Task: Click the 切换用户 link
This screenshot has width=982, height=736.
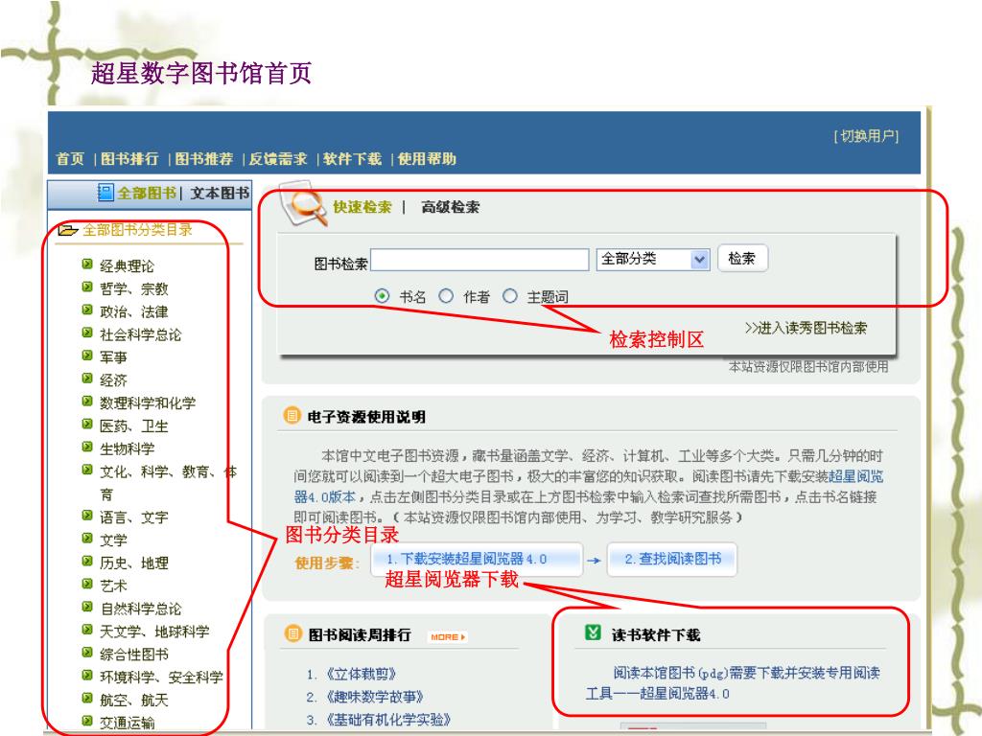Action: [x=867, y=136]
